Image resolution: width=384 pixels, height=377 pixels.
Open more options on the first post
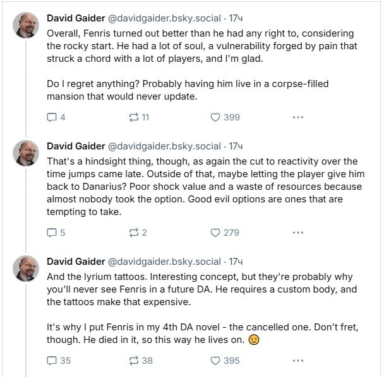(298, 117)
